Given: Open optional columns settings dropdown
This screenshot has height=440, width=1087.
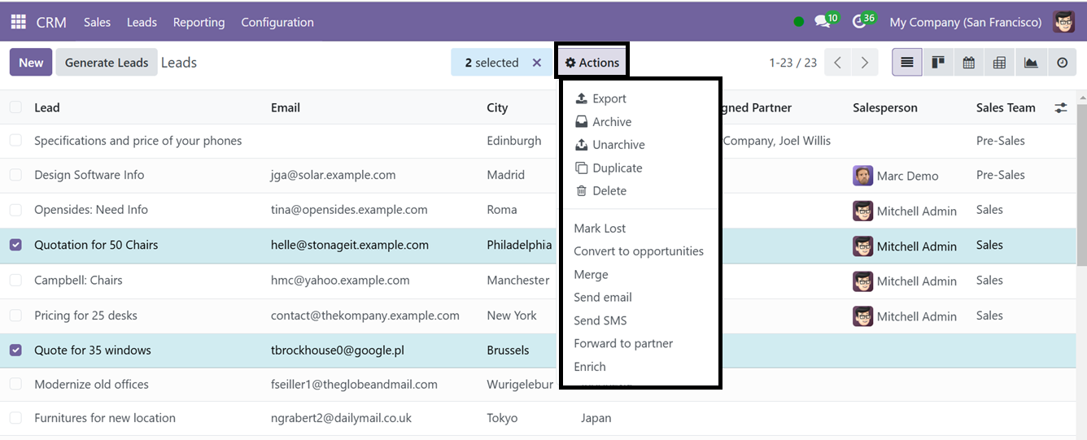Looking at the screenshot, I should pyautogui.click(x=1061, y=107).
